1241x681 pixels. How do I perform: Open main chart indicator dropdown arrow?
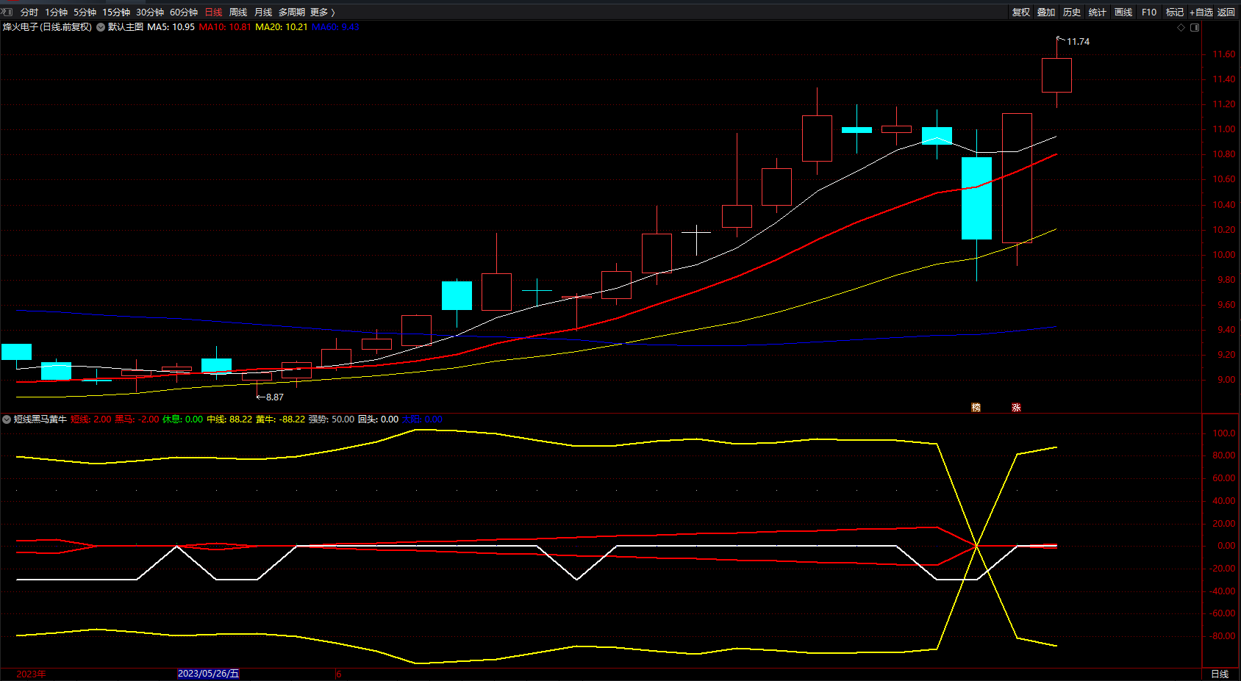[101, 27]
